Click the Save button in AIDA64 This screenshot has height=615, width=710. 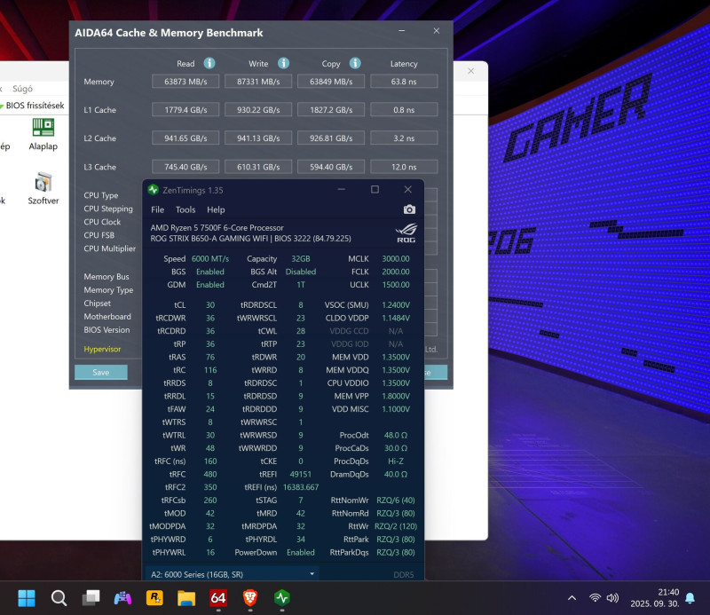101,372
